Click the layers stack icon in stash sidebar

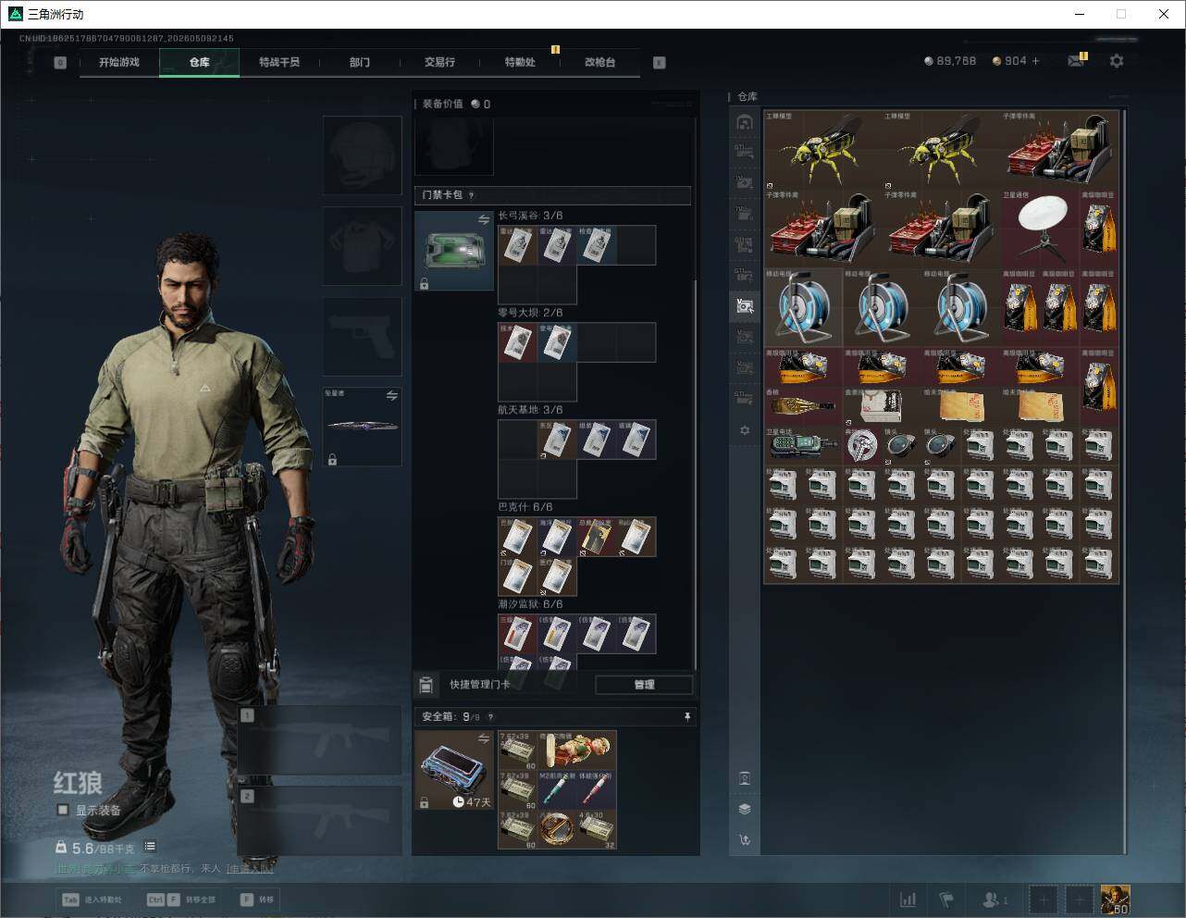pos(745,809)
